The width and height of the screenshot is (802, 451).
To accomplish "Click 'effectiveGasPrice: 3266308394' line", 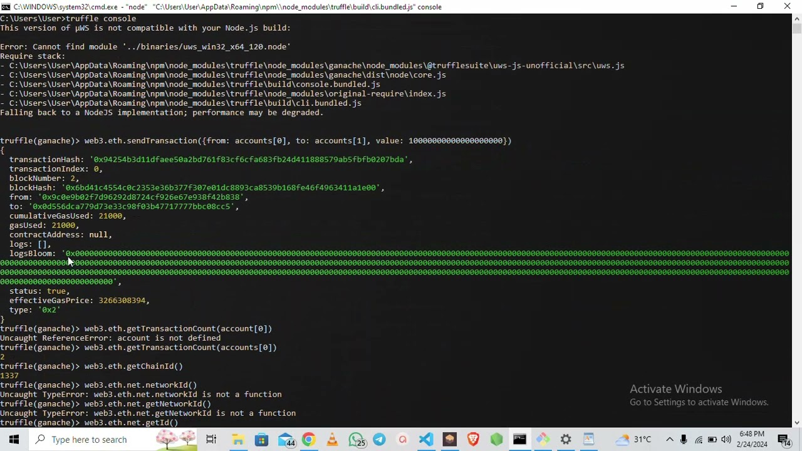I will pyautogui.click(x=80, y=301).
